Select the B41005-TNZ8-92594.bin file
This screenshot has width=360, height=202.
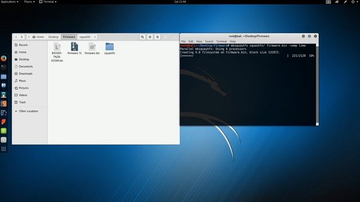[57, 52]
